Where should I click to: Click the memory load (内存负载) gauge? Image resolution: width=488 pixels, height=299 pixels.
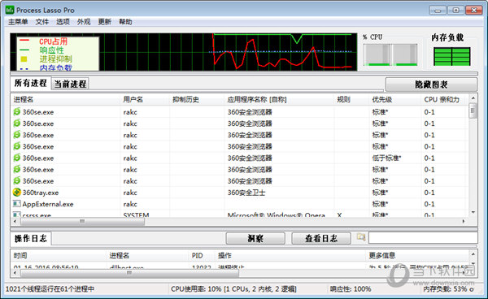click(452, 56)
